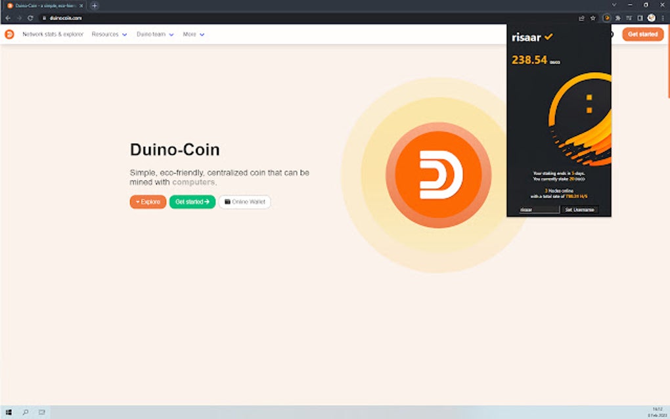Click the orange Get started header button
Image resolution: width=670 pixels, height=419 pixels.
(x=642, y=34)
